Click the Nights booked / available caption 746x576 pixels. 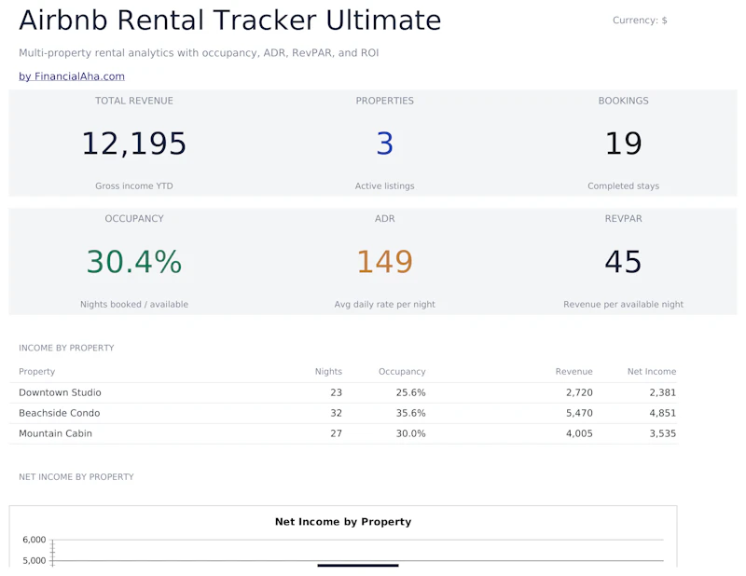click(x=134, y=305)
